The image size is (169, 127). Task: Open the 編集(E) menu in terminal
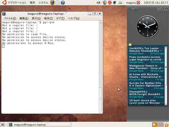click(24, 18)
